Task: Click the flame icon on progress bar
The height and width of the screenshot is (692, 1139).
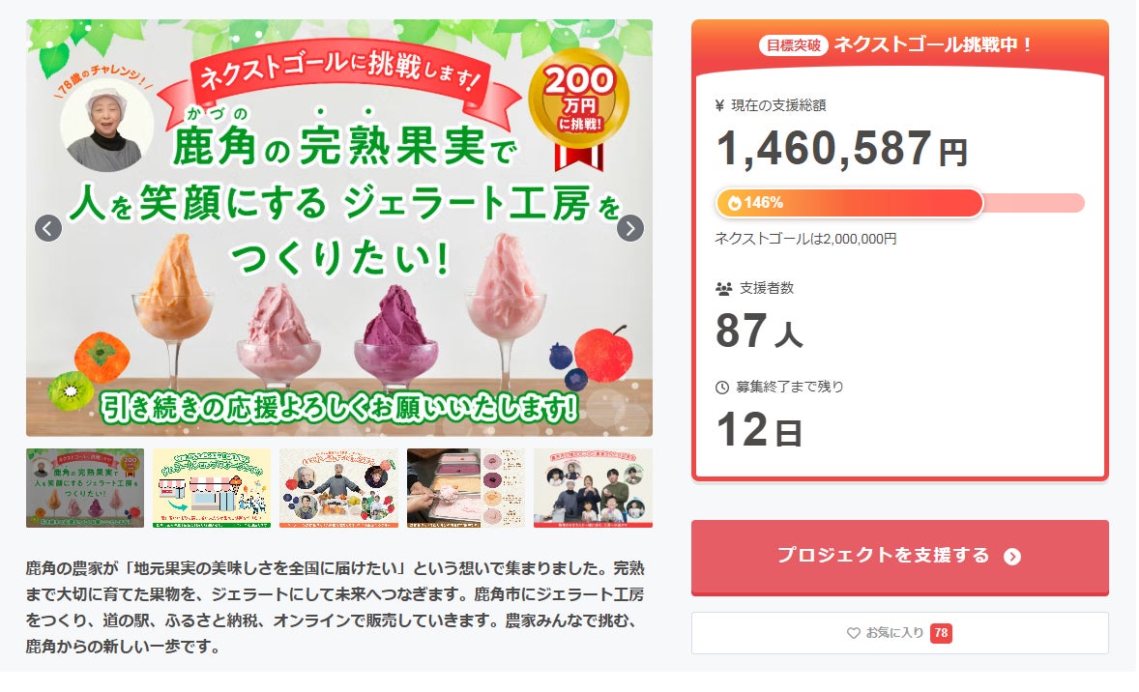Action: tap(734, 203)
